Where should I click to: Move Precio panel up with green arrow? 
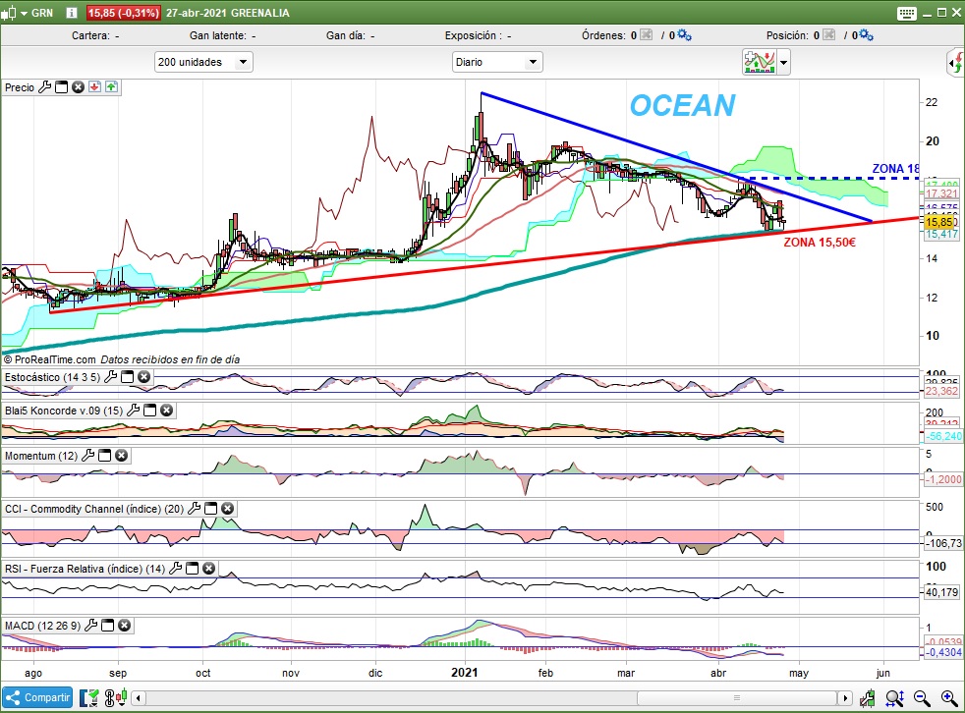[x=111, y=87]
